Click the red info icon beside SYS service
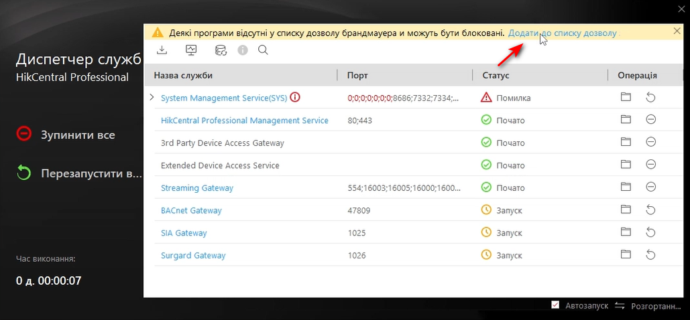The image size is (690, 320). click(x=295, y=98)
